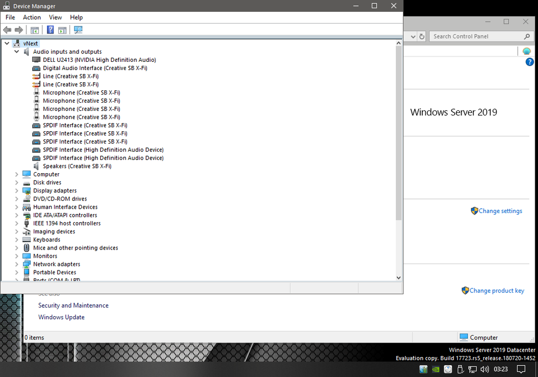Open the Server Manager tray icon

click(x=423, y=369)
